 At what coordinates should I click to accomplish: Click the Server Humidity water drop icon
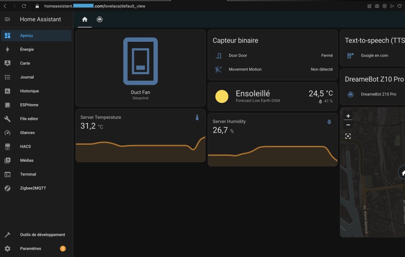[329, 122]
